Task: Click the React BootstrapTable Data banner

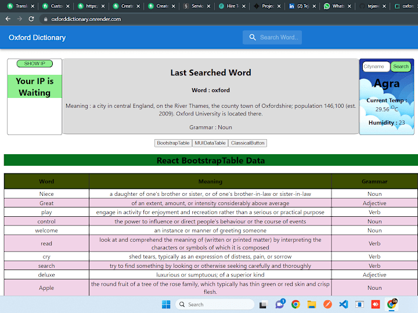Action: (x=211, y=161)
